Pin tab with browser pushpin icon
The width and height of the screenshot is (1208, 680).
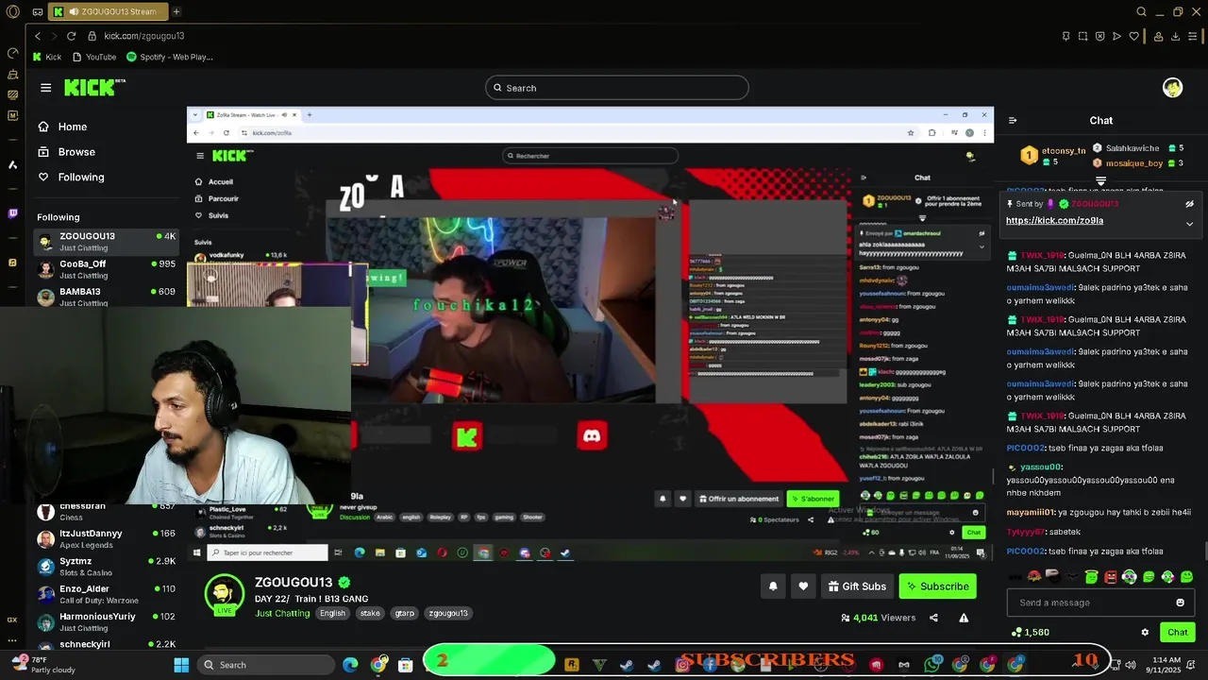pos(1066,36)
